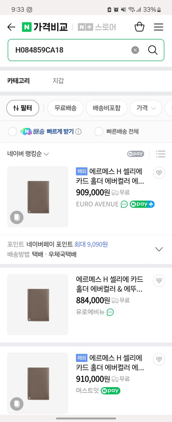
Task: Wishlist the 909,000원 EURO AVENUE item
Action: (159, 173)
